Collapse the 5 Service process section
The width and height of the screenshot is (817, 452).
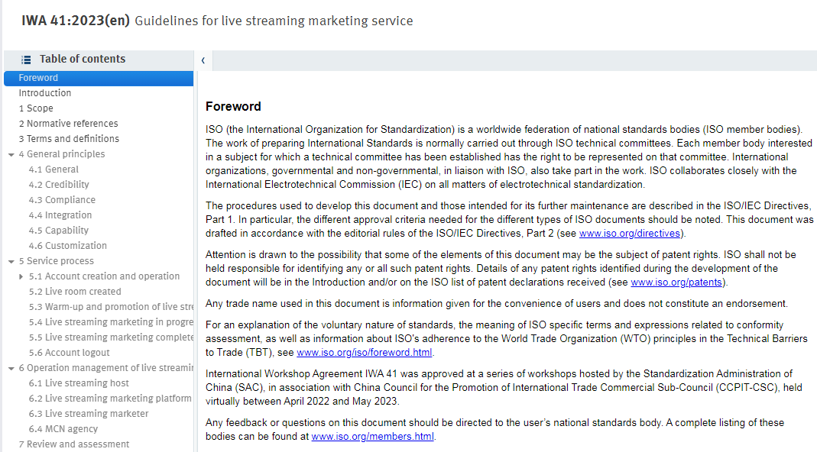tap(11, 261)
